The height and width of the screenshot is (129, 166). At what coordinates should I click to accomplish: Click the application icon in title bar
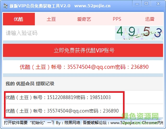(x=5, y=6)
